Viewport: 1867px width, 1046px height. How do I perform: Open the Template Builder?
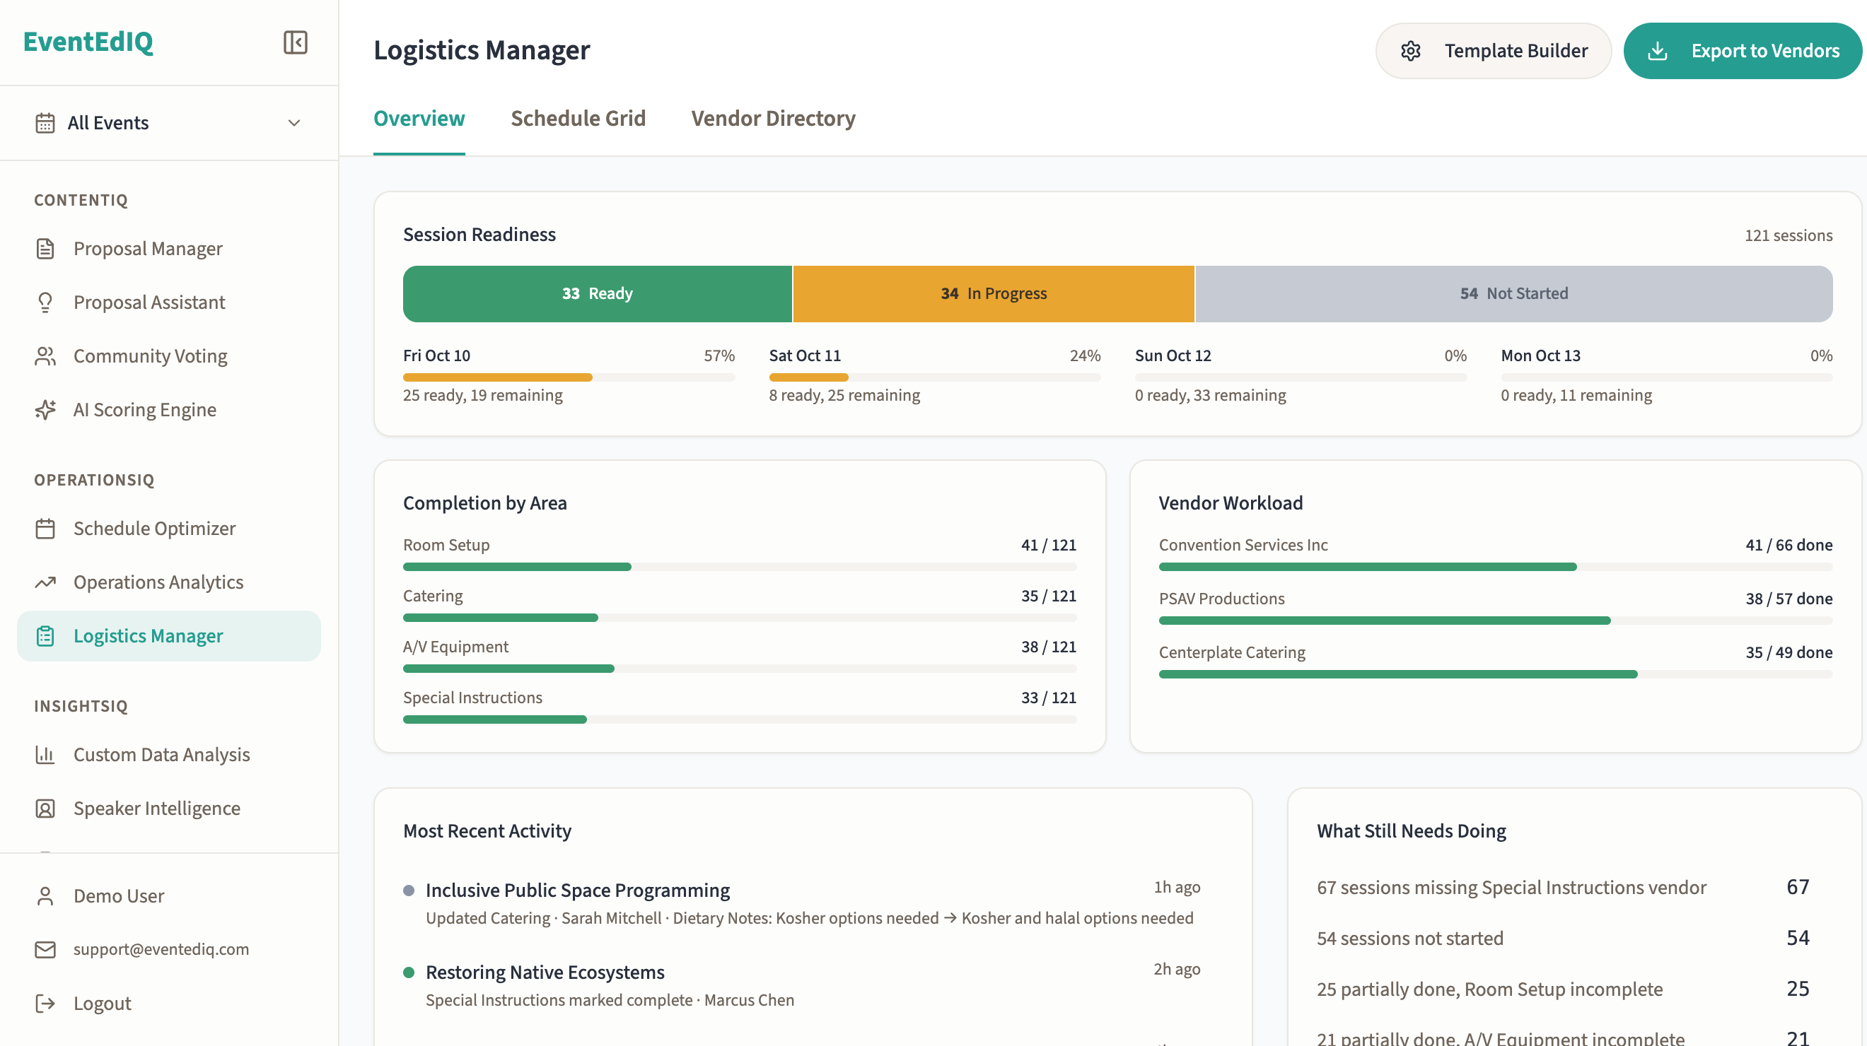1493,51
